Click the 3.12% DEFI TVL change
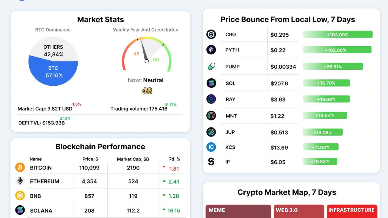Image resolution: width=388 pixels, height=218 pixels. (65, 118)
